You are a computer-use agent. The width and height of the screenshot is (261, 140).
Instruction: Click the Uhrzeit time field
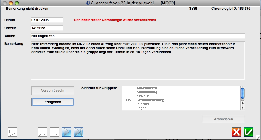(47, 28)
